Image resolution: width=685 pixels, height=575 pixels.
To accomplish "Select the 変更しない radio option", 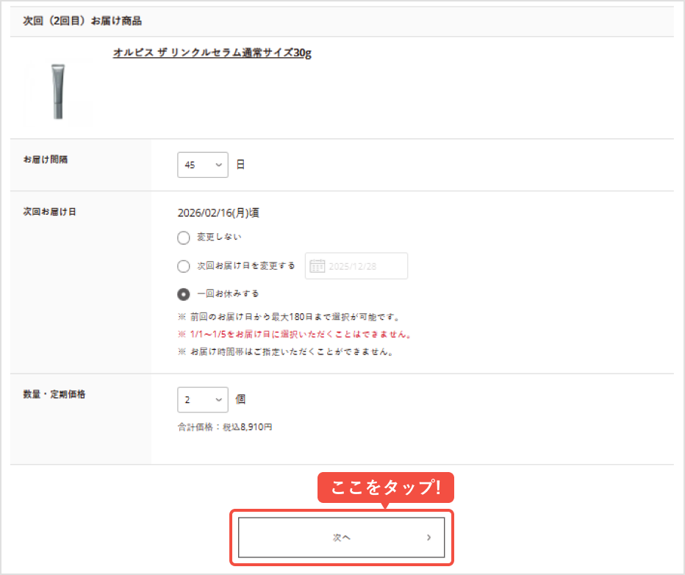I will pyautogui.click(x=183, y=238).
